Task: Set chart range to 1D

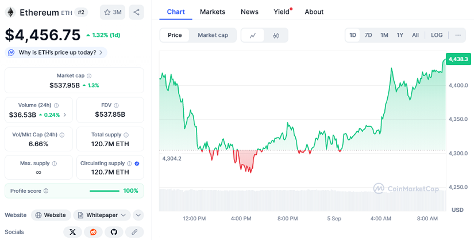Action: (x=353, y=35)
